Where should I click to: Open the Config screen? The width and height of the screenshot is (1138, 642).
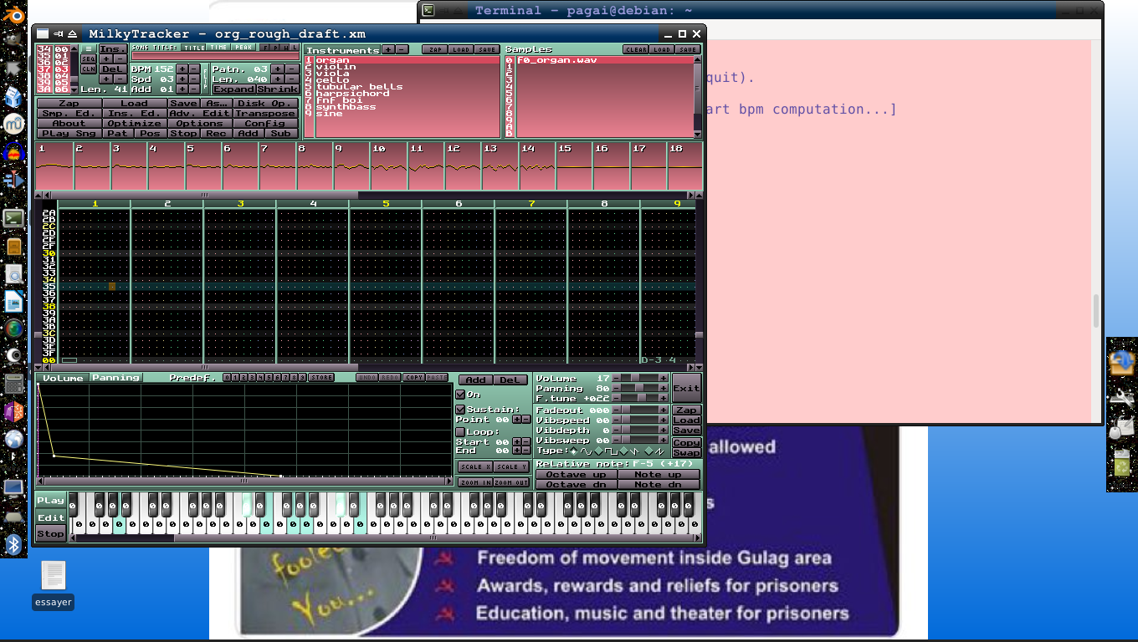pyautogui.click(x=265, y=124)
